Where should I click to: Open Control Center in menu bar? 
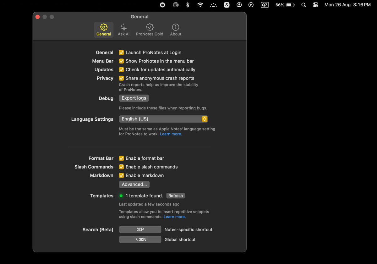[315, 5]
